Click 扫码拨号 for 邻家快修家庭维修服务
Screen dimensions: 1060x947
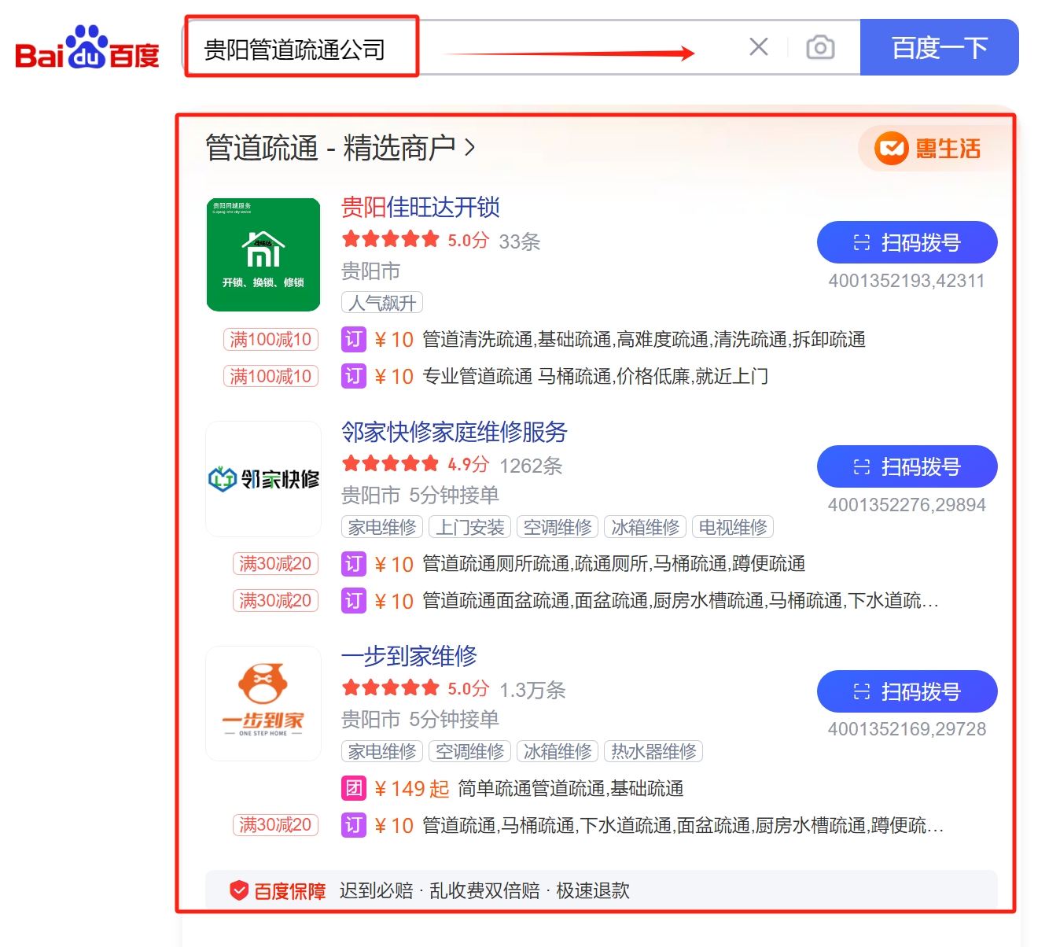(907, 466)
